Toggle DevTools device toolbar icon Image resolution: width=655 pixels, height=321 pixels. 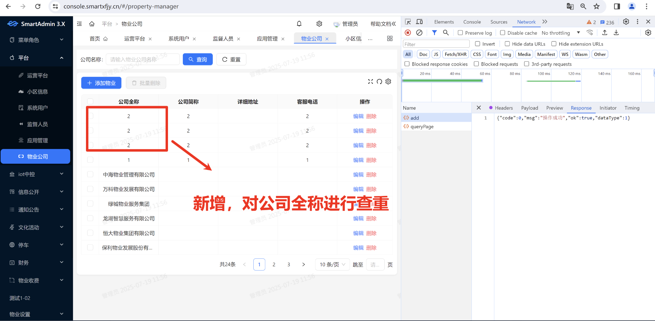(x=419, y=22)
